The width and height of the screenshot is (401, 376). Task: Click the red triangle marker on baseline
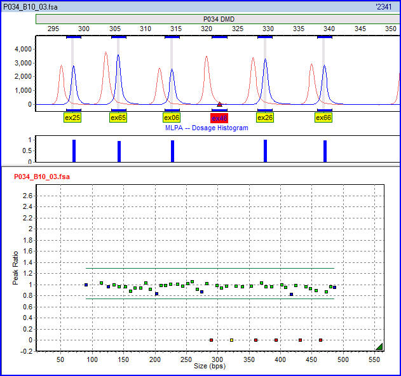[219, 104]
